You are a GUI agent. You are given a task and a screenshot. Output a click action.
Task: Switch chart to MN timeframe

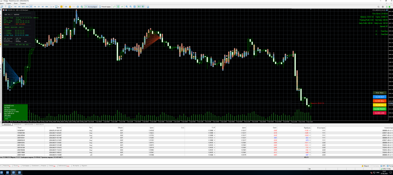click(x=47, y=6)
